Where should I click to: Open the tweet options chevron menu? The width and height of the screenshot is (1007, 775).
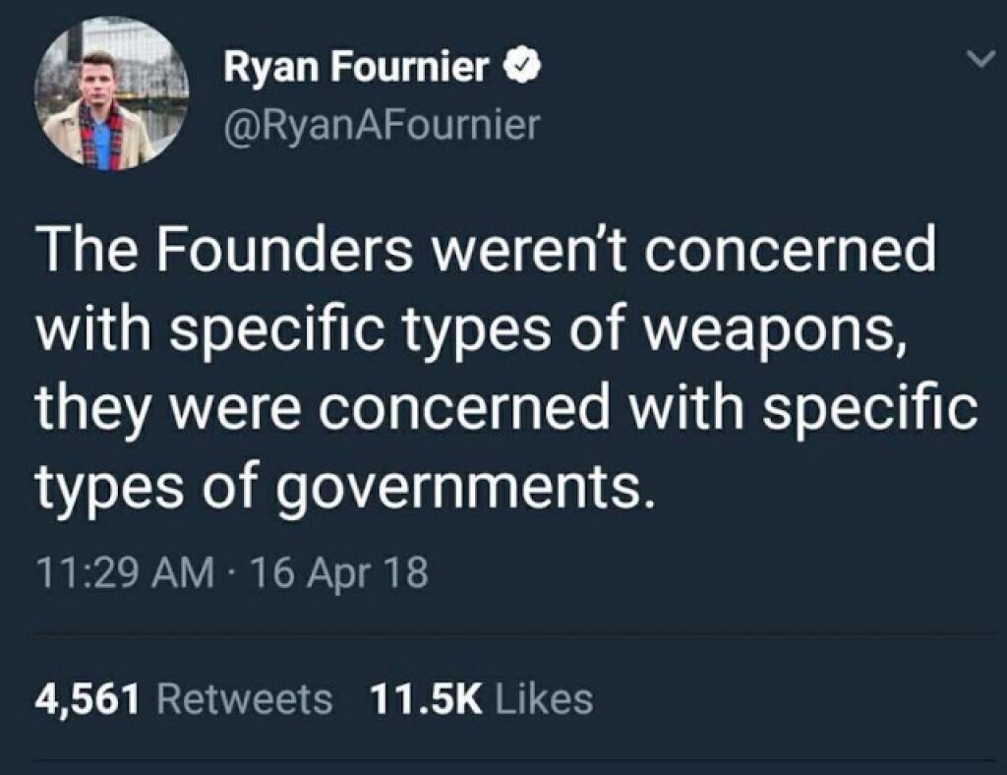[977, 61]
